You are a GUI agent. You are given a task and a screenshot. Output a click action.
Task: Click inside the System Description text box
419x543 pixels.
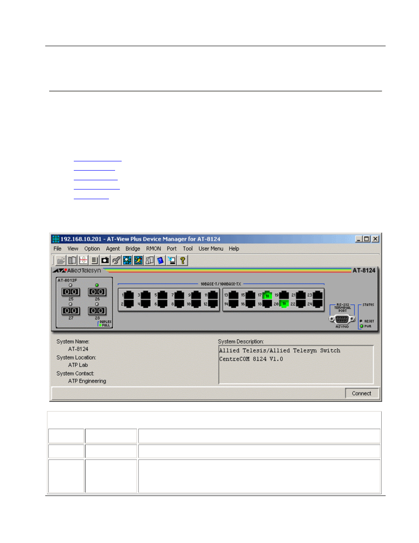tap(296, 364)
